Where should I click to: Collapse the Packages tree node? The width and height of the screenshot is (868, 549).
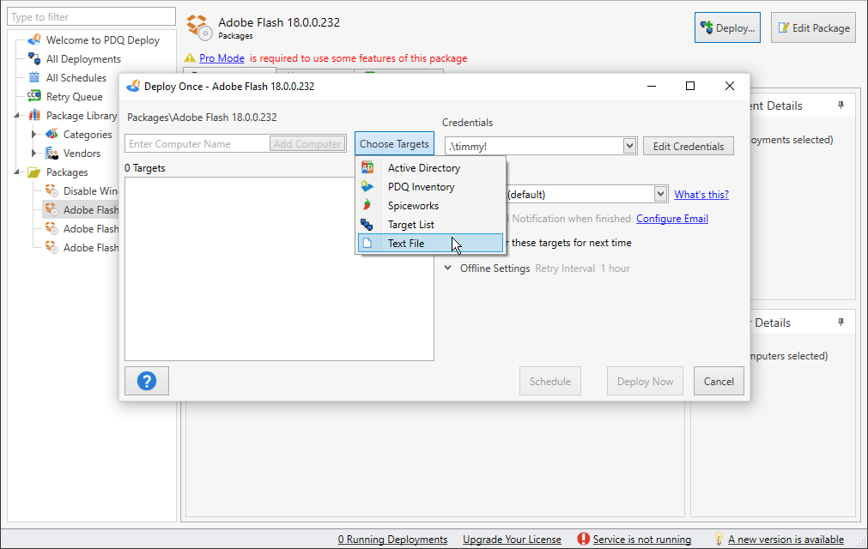tap(16, 172)
